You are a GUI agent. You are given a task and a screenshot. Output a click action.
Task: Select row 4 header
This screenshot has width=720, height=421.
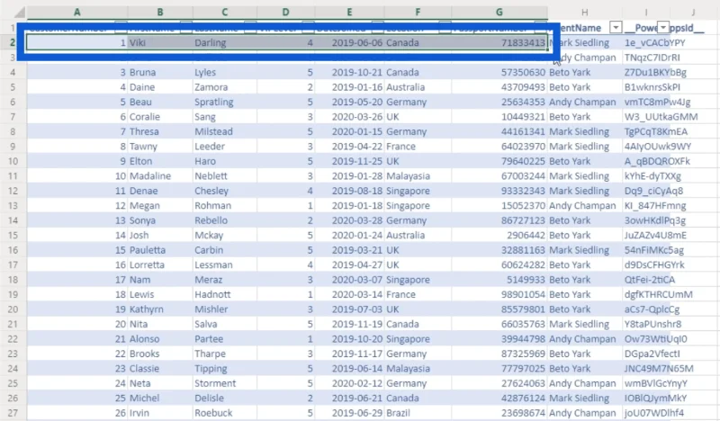point(13,72)
